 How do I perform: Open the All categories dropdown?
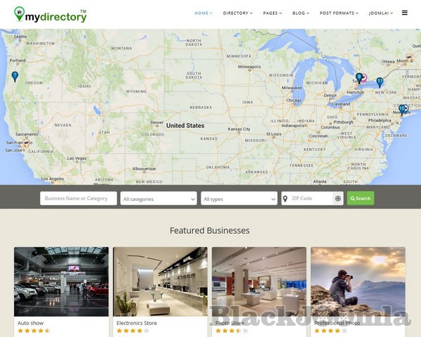(159, 198)
